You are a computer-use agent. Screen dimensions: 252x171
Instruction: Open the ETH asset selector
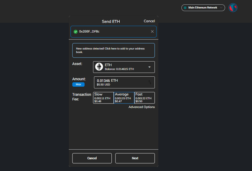point(123,67)
